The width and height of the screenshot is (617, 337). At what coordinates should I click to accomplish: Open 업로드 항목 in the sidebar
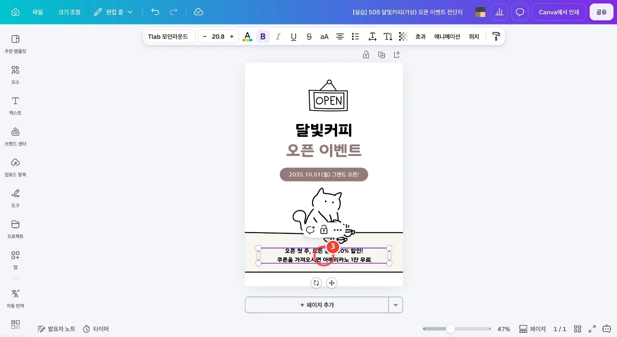[15, 168]
